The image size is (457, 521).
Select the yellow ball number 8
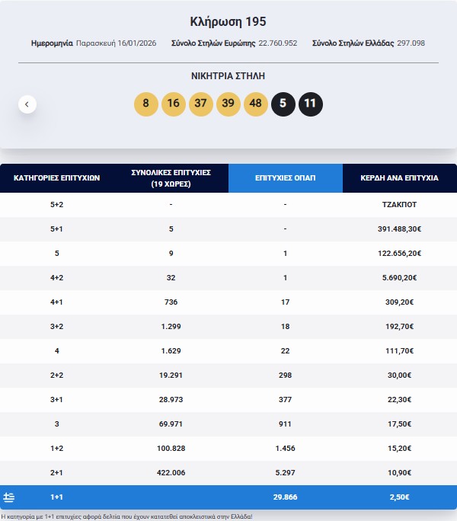(145, 104)
